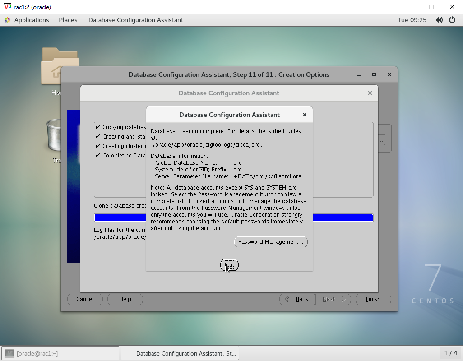The width and height of the screenshot is (463, 361).
Task: Open the power menu icon
Action: tap(452, 20)
